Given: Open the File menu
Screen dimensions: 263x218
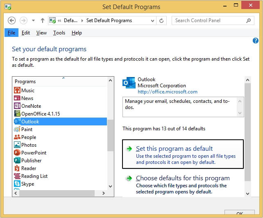Looking at the screenshot, I should point(11,33).
